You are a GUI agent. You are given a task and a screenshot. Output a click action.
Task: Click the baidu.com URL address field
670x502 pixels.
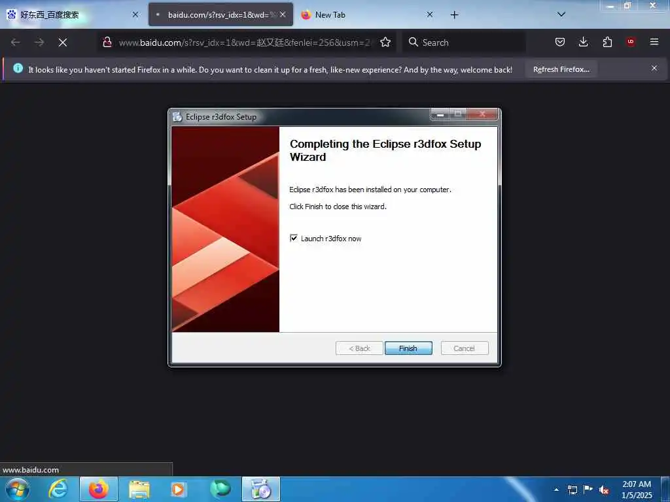(245, 42)
